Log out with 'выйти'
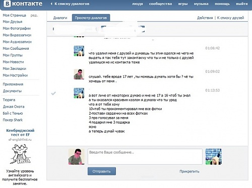This screenshot has width=252, height=188. tap(242, 4)
